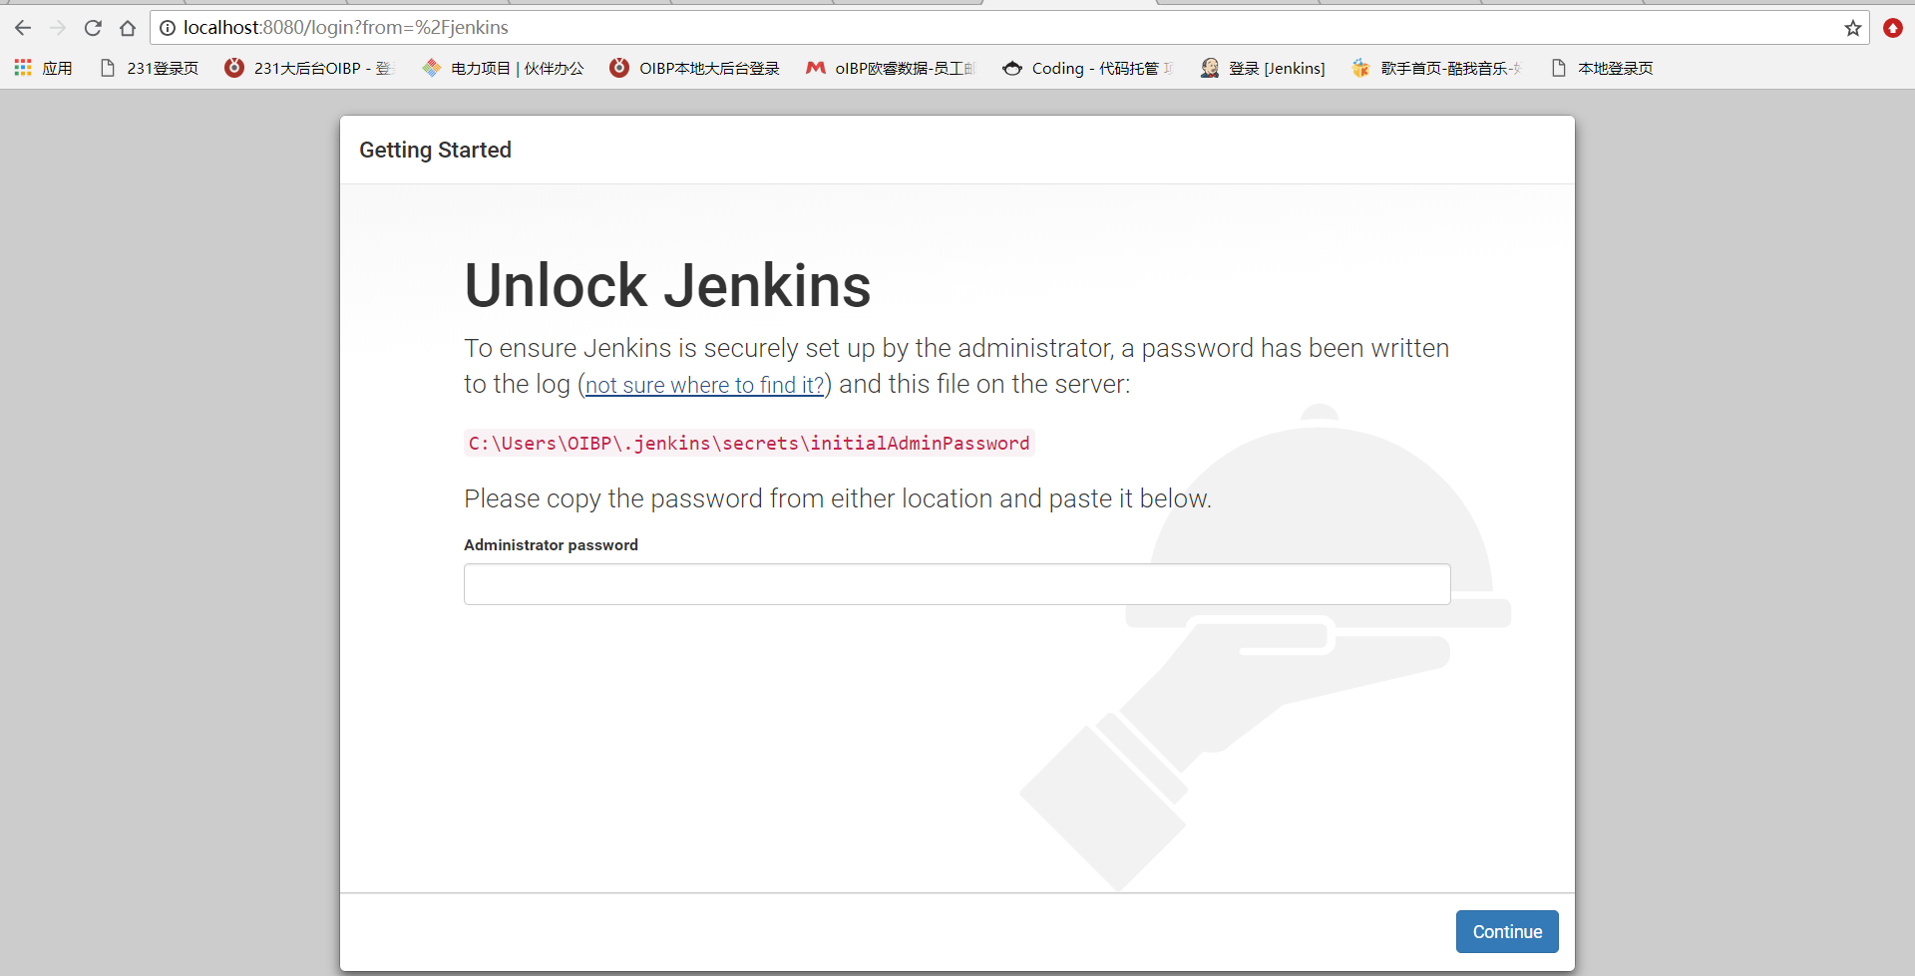Click the forward navigation arrow
The image size is (1915, 976).
click(58, 27)
